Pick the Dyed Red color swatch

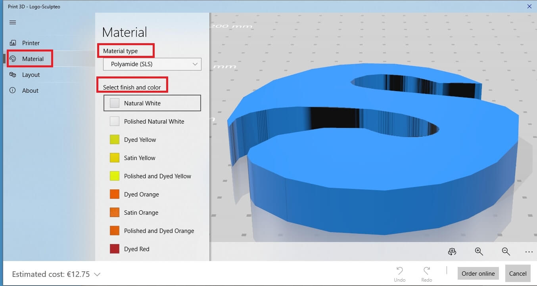(115, 249)
